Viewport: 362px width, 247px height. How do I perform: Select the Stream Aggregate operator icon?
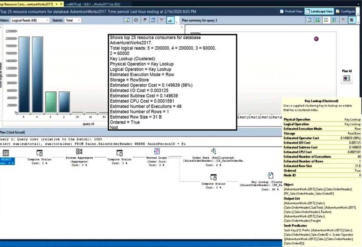[79, 152]
